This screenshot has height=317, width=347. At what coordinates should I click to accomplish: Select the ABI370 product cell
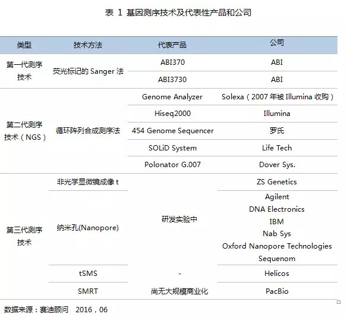[173, 62]
